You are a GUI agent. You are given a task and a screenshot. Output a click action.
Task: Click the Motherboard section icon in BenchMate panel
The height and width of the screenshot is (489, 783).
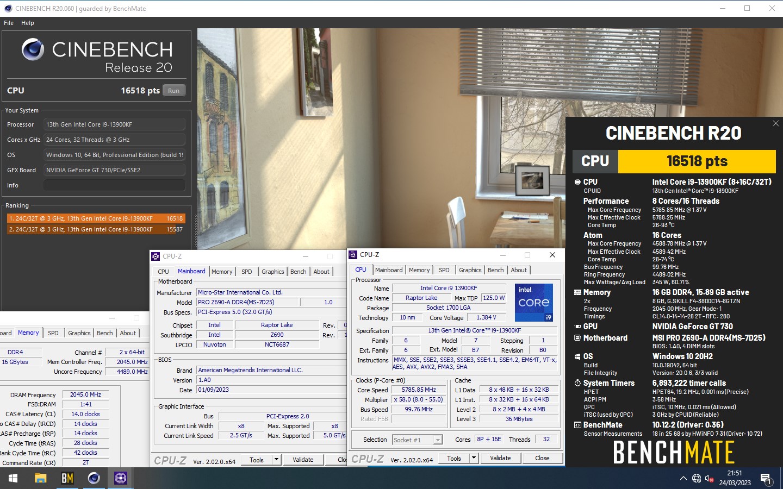577,338
